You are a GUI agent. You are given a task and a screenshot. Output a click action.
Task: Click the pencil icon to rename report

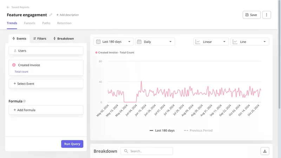pos(51,15)
